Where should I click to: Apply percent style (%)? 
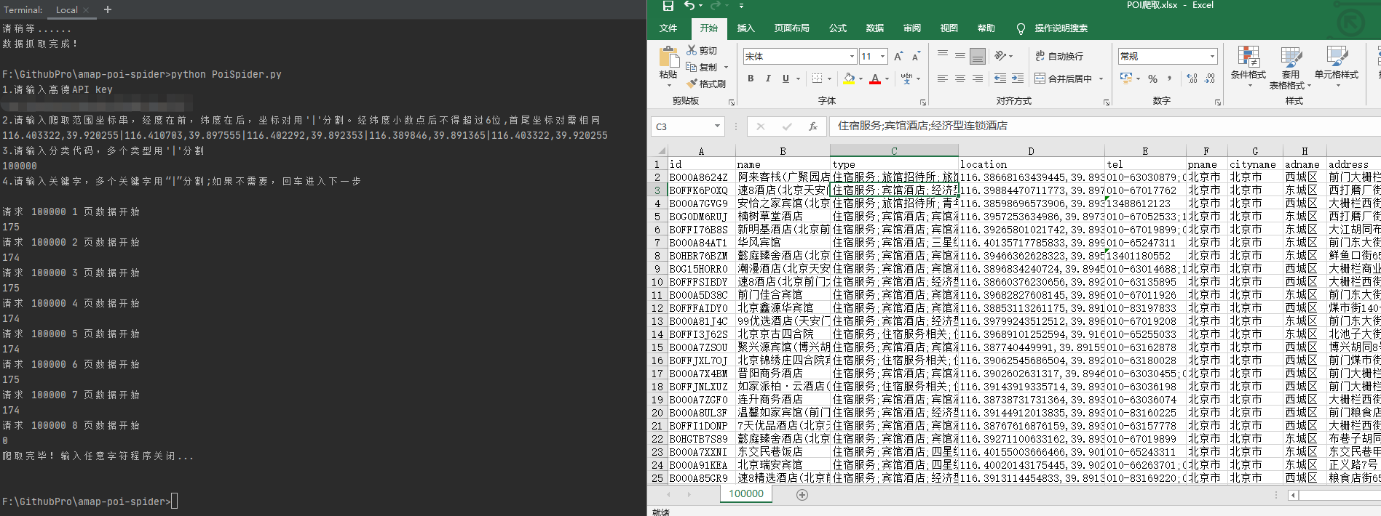tap(1152, 78)
